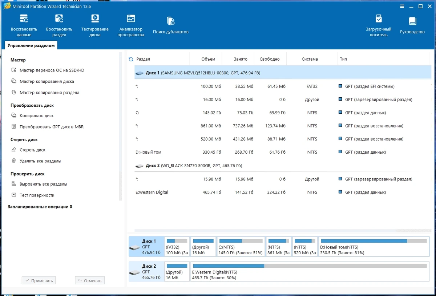Select the 15.98 Мб reserved partition row
Viewport: 436px width, 296px height.
[283, 179]
